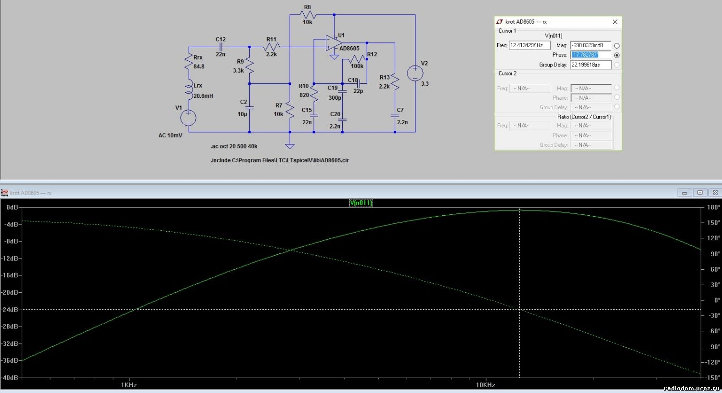Screen dimensions: 722x393
Task: Close the krot AD8605 cursor dialog
Action: point(615,22)
